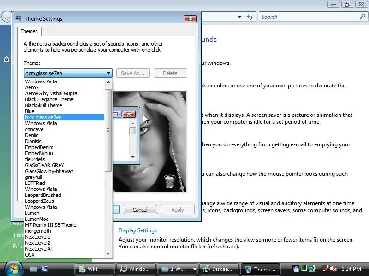Switch to the Windo... taskbar window
The height and width of the screenshot is (276, 369).
tap(136, 269)
